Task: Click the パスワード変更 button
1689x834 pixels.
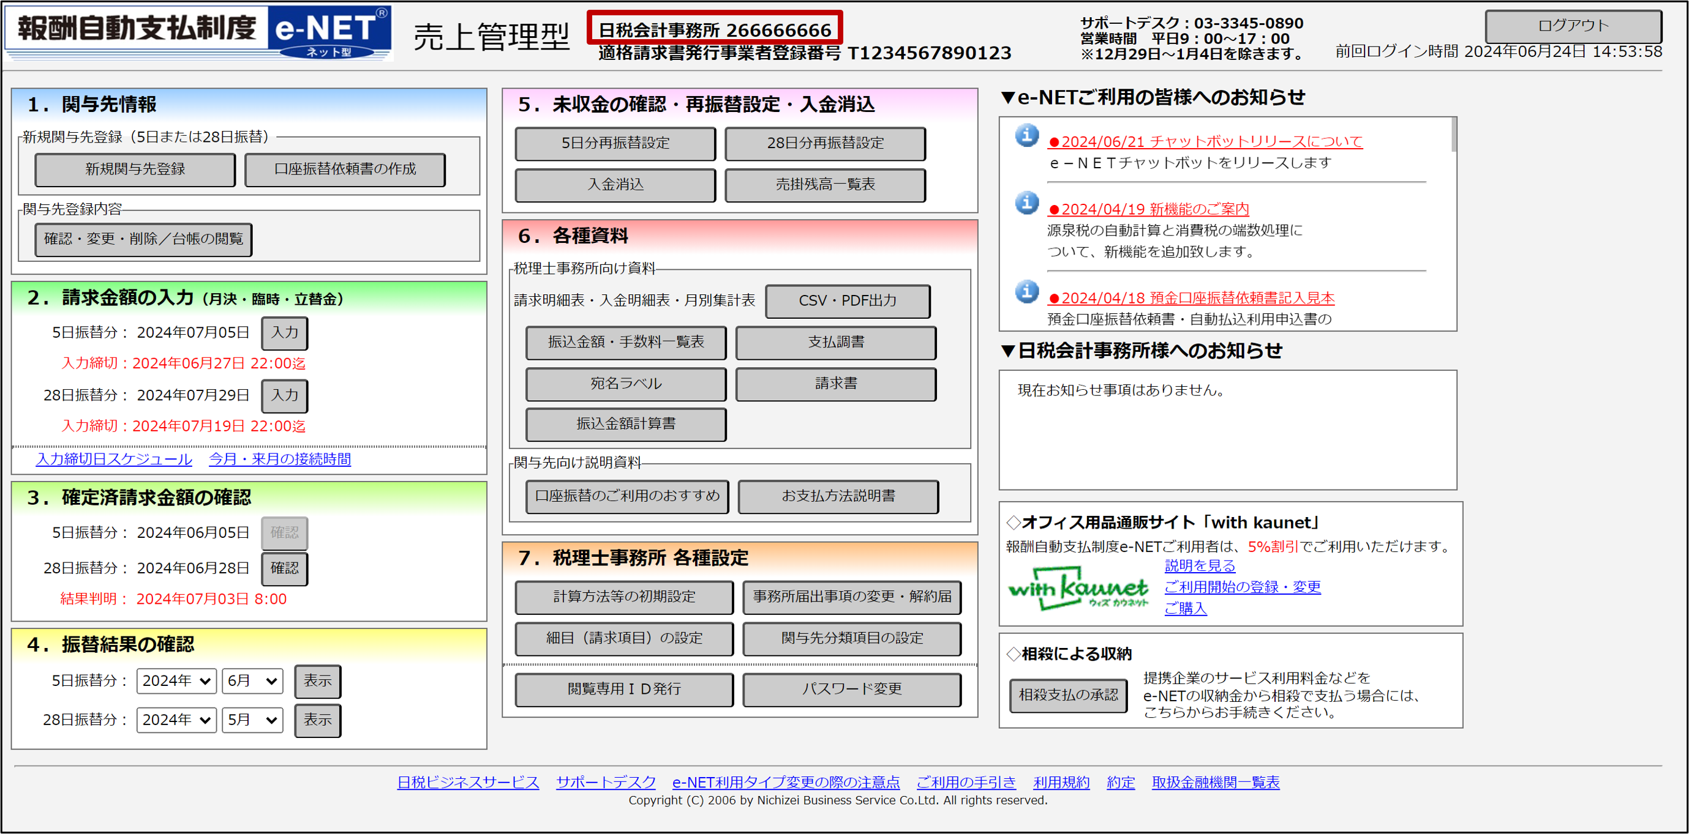Action: pyautogui.click(x=851, y=688)
